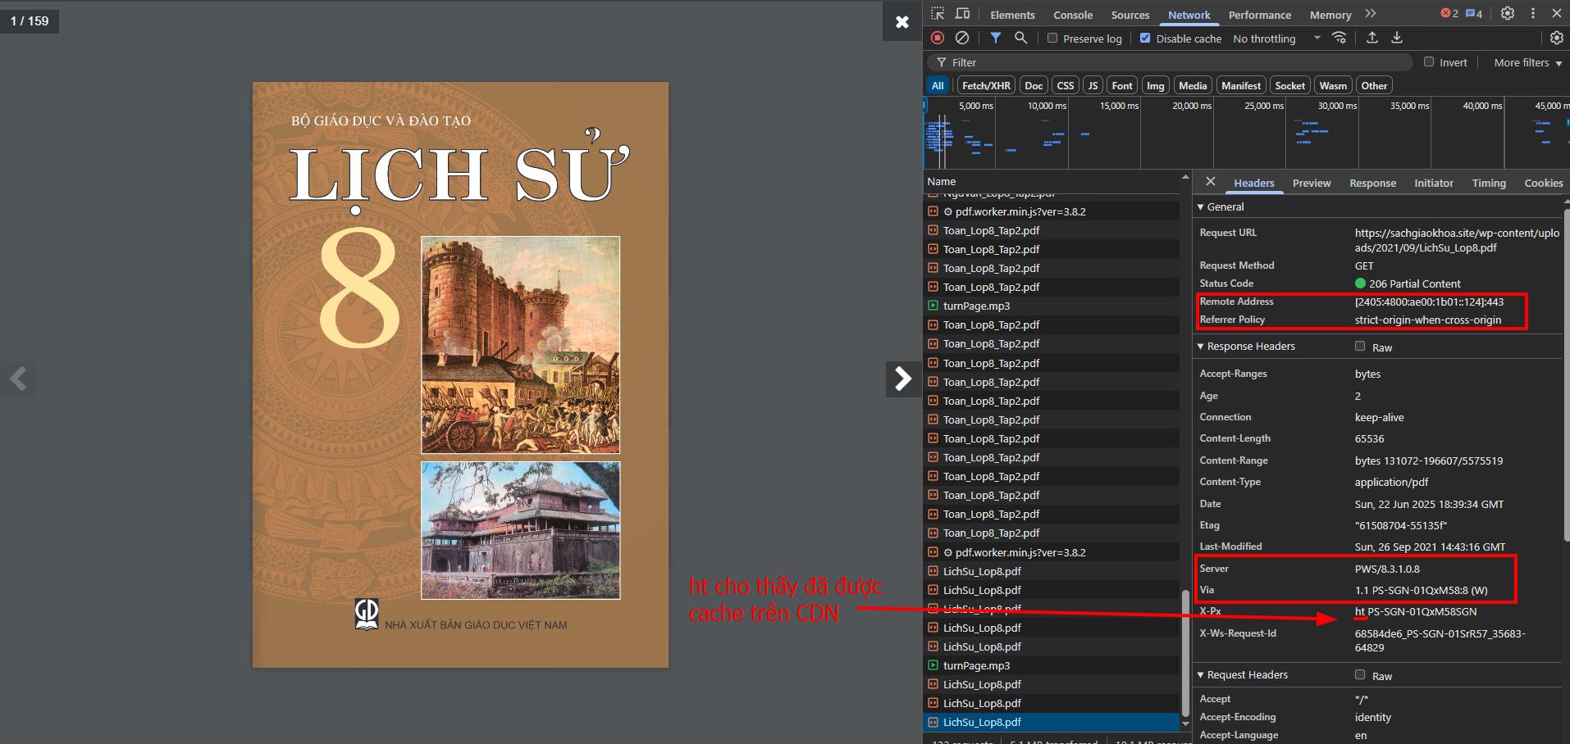1570x744 pixels.
Task: Clear the network log
Action: 962,38
